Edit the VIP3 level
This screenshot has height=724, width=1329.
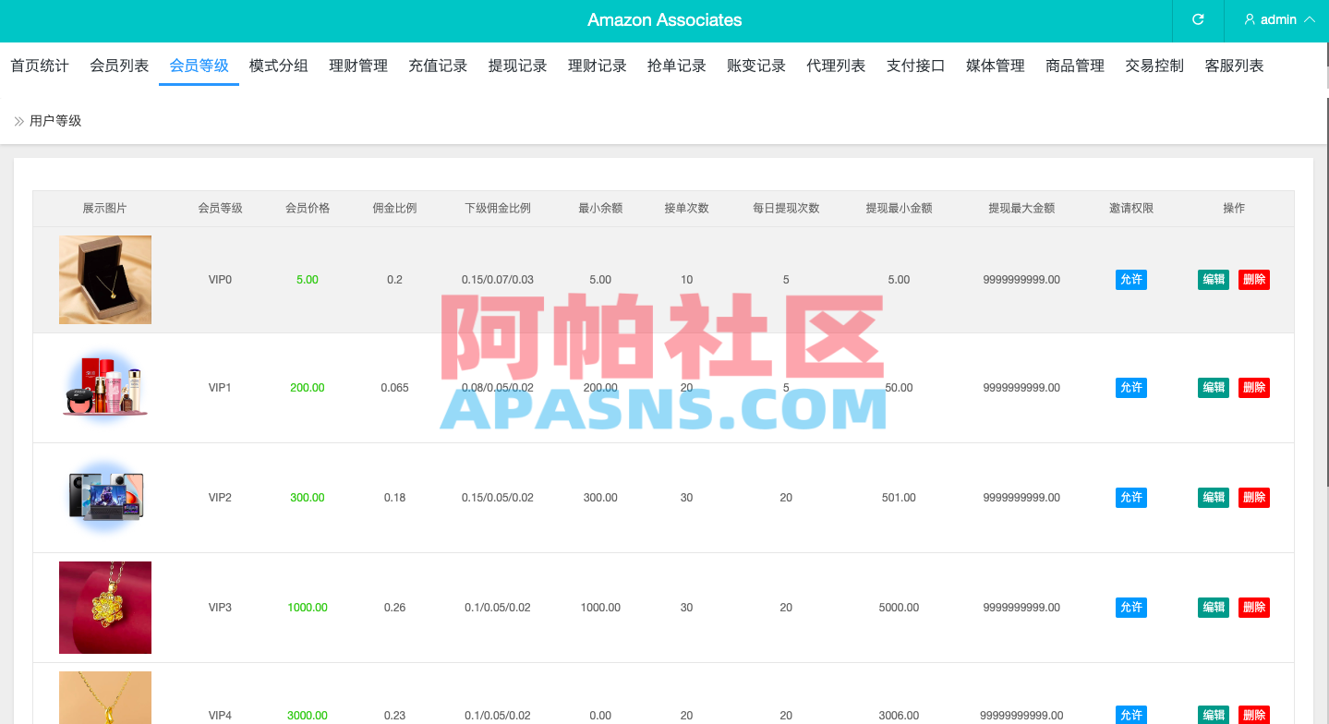coord(1214,608)
